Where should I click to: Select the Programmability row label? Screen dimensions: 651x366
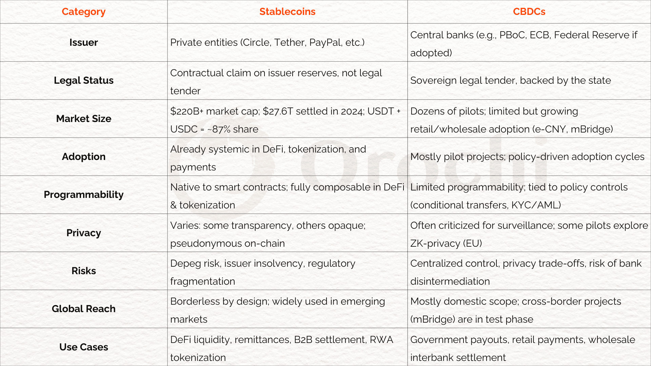(x=83, y=195)
